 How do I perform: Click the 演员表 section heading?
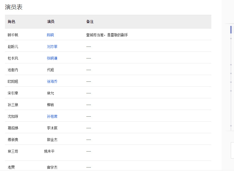click(x=14, y=7)
